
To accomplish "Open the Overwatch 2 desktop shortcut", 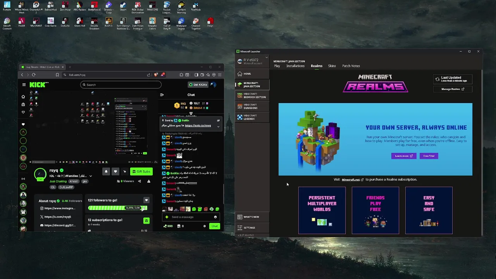I will pyautogui.click(x=36, y=7).
